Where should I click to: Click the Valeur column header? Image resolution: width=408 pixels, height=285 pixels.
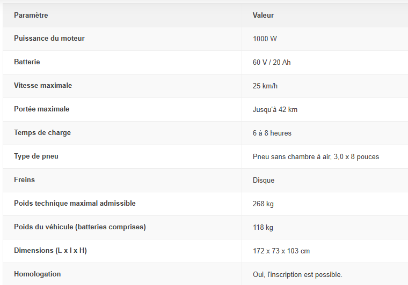(263, 16)
